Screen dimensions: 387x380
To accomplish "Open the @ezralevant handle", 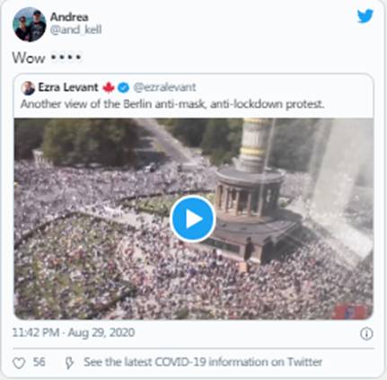I will [164, 87].
